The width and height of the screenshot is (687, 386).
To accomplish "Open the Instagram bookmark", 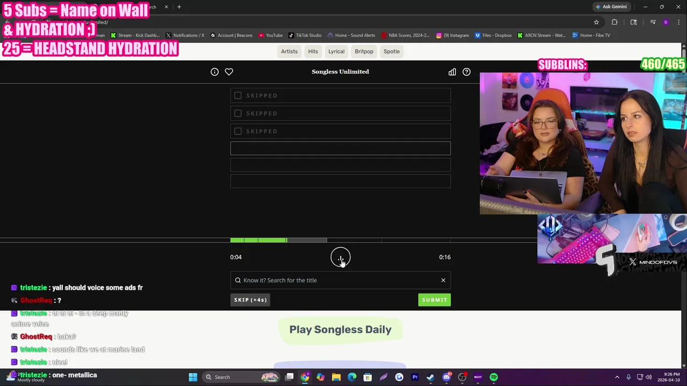I will (452, 35).
